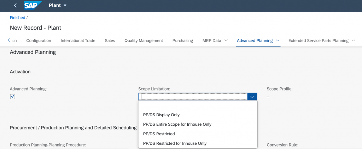
Task: Expand Extended Service Parts Planning chevron
Action: click(x=353, y=41)
